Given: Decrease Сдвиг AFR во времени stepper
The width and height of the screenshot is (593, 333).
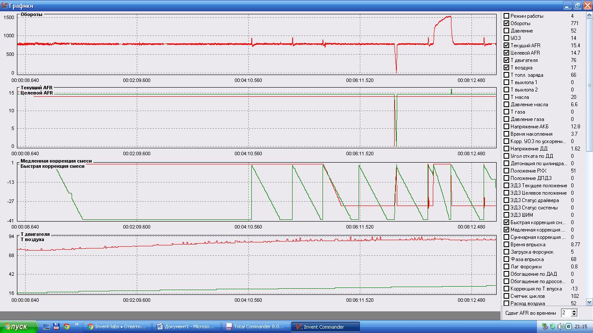Looking at the screenshot, I should (x=574, y=314).
